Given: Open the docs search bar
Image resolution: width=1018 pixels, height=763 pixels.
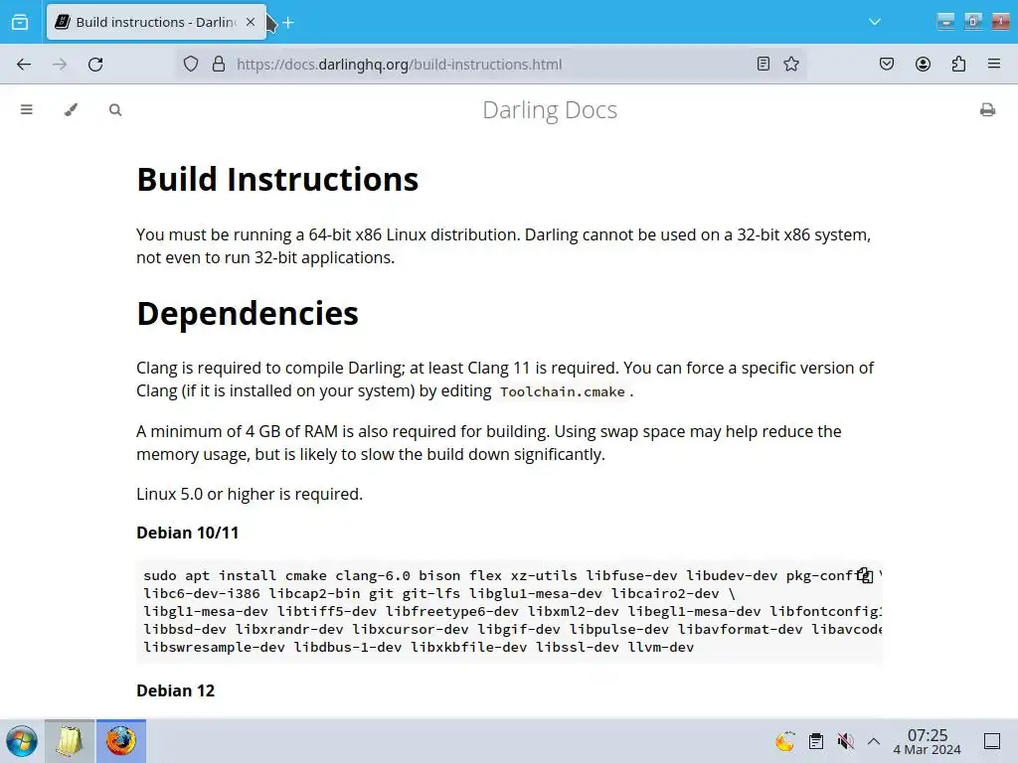Looking at the screenshot, I should coord(115,109).
